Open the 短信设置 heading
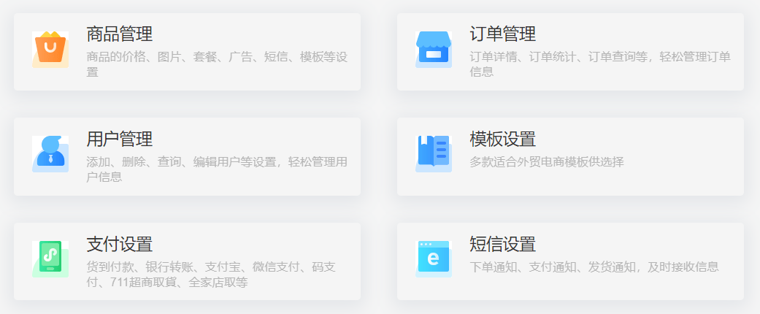 502,244
